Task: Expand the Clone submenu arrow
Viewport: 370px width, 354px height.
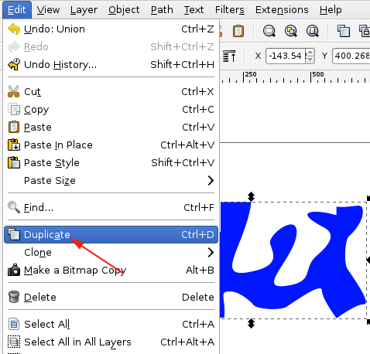Action: click(x=211, y=253)
